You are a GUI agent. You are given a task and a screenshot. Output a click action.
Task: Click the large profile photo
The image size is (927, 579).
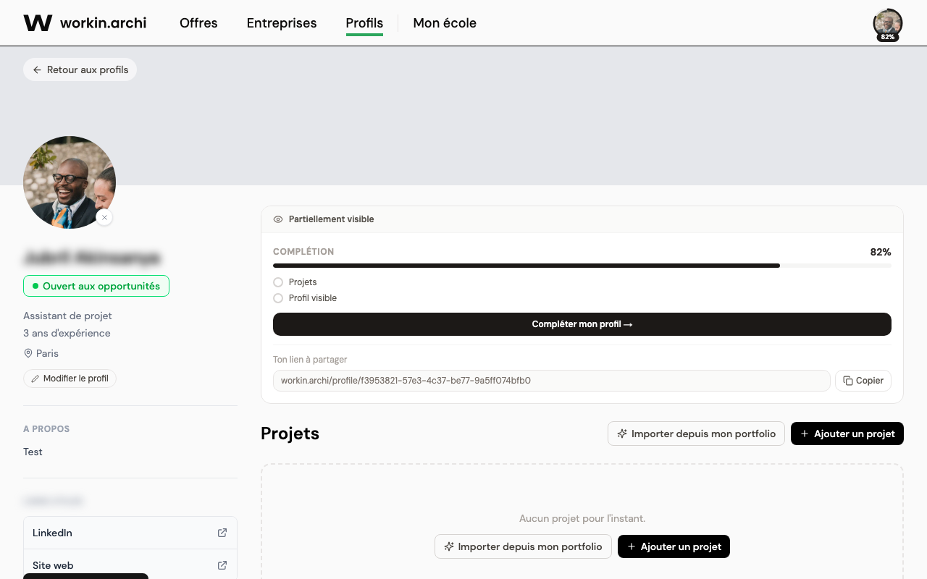click(x=70, y=182)
